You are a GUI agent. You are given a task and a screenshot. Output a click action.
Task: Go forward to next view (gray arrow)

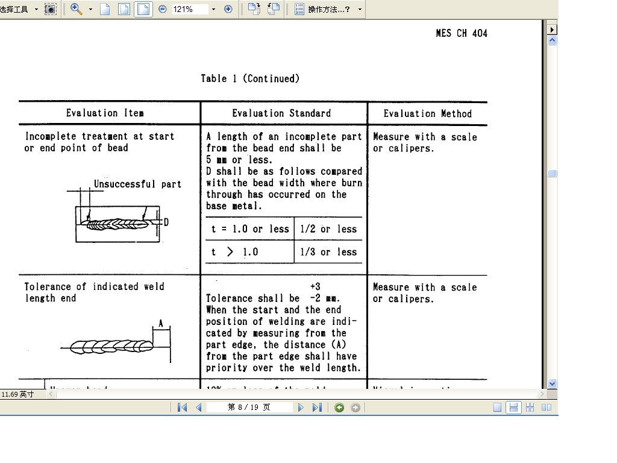[x=355, y=408]
